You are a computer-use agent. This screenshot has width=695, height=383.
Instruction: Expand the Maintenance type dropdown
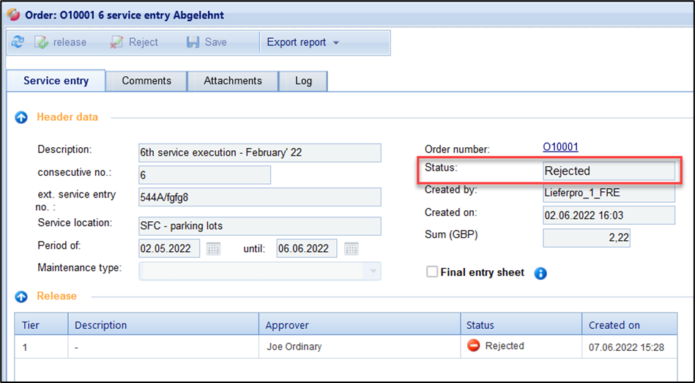point(373,271)
